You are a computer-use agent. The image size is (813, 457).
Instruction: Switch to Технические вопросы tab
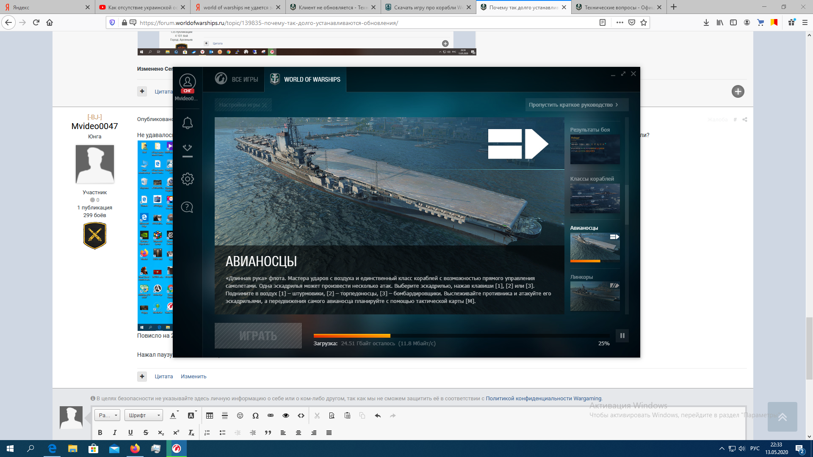tap(618, 7)
